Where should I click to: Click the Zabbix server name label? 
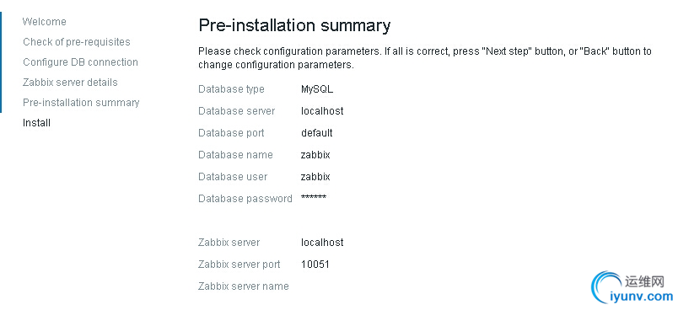pos(244,286)
